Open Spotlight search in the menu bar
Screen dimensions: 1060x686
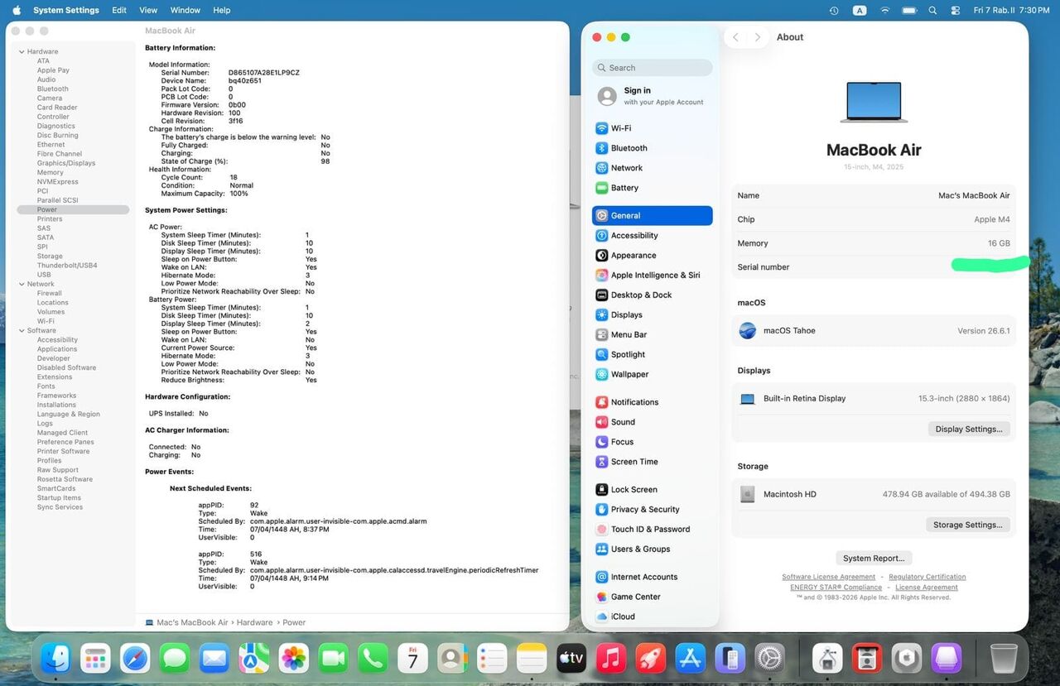click(x=932, y=10)
